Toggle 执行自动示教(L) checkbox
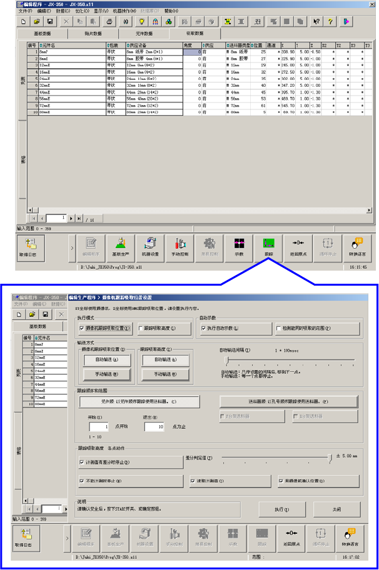This screenshot has width=379, height=570. pyautogui.click(x=203, y=328)
